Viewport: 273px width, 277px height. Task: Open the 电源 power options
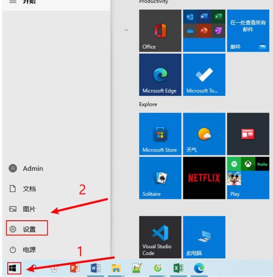point(22,250)
